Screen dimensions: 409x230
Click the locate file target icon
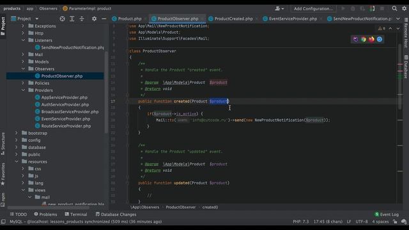click(x=62, y=19)
